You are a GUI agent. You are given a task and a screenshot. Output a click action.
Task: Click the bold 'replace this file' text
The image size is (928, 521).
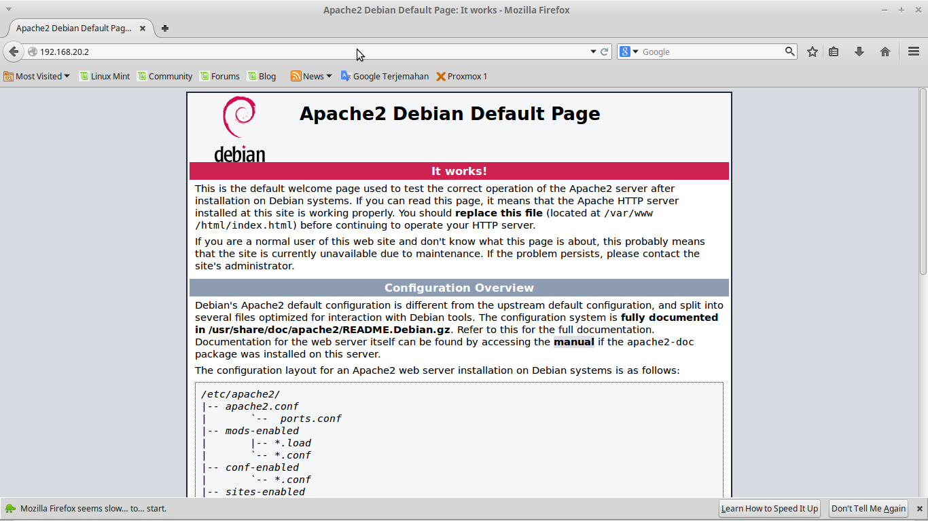499,213
